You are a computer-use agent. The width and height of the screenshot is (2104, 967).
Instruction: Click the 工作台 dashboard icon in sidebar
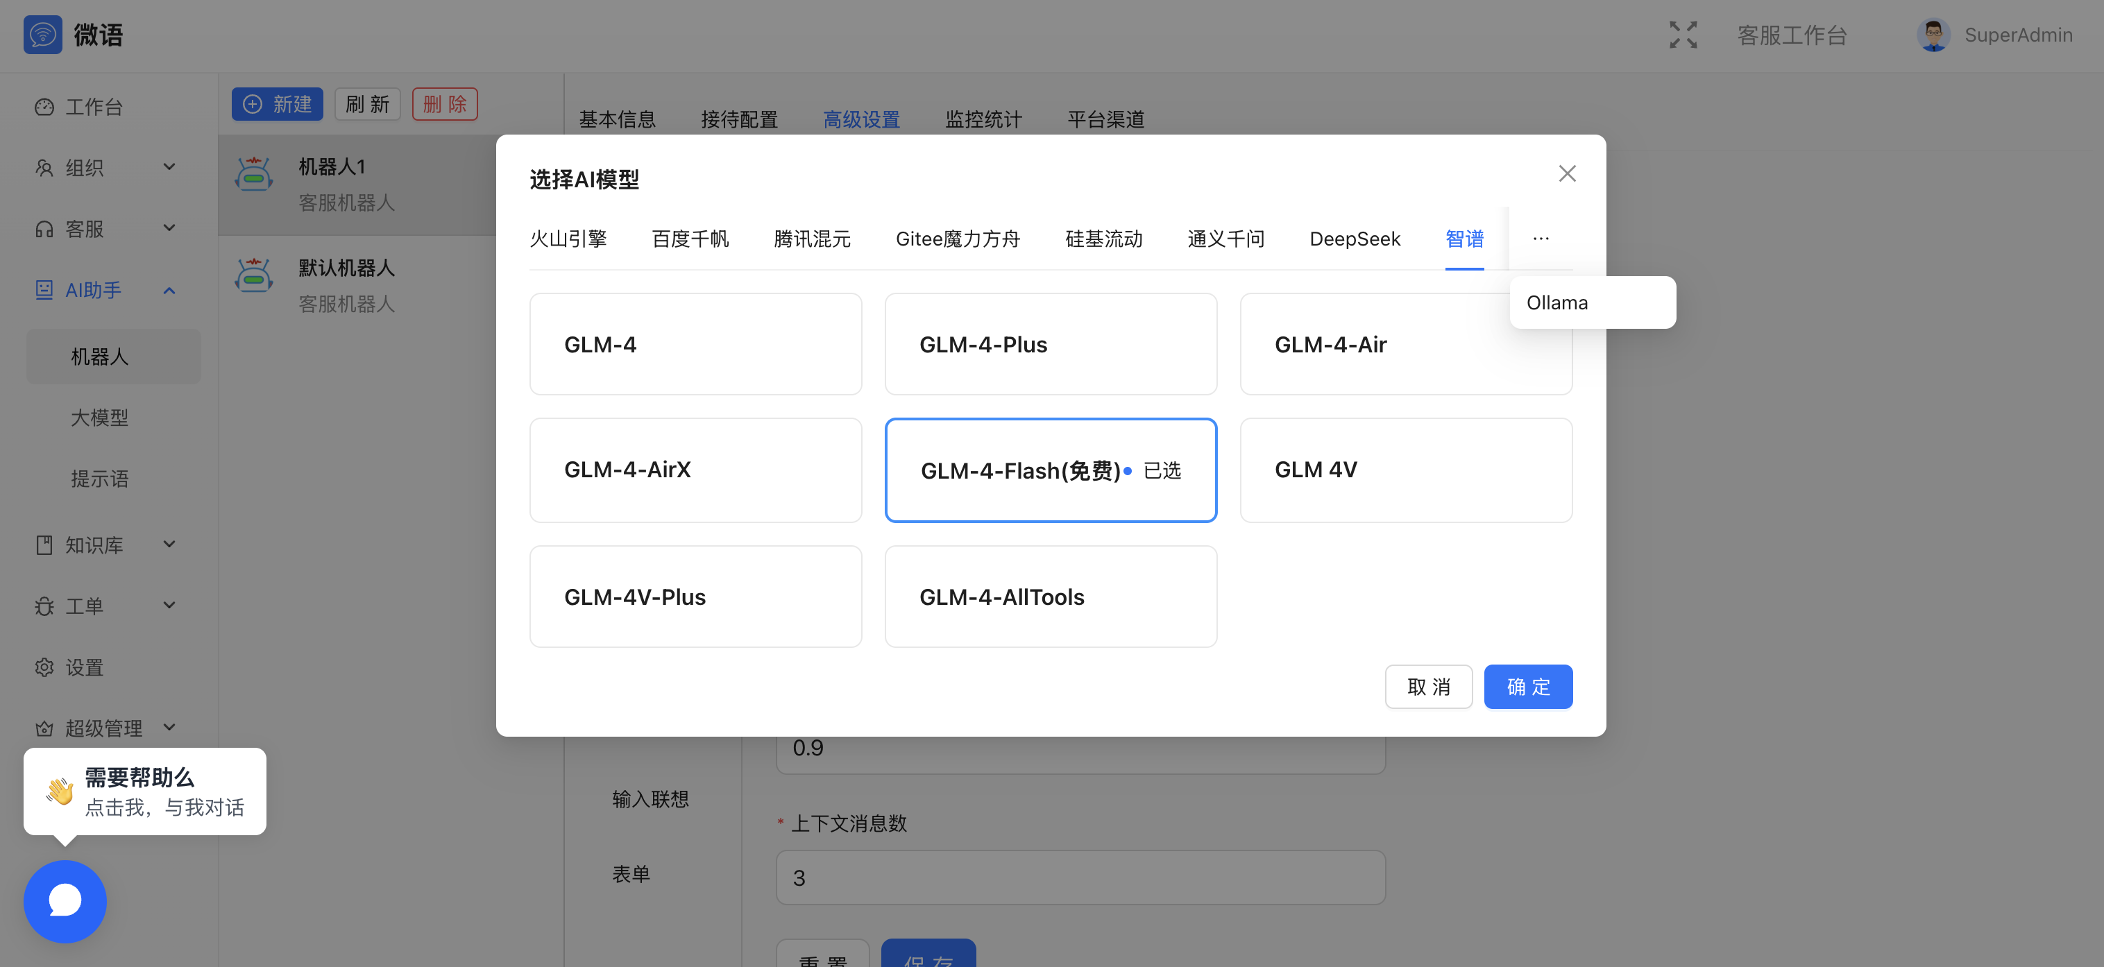[44, 107]
